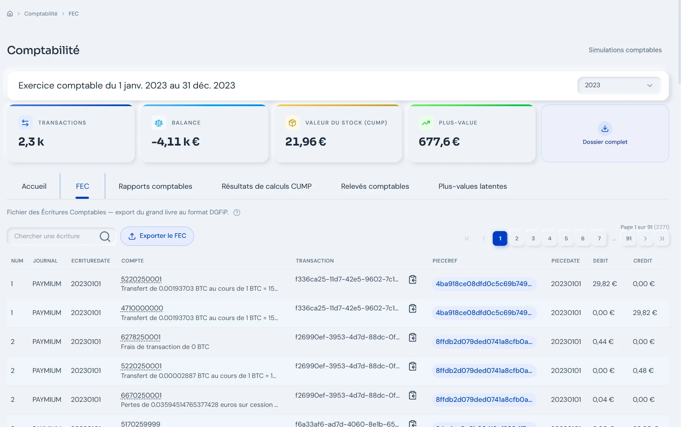Copy transaction ID in 4710000000 row
Viewport: 683px width, 427px height.
coord(413,308)
